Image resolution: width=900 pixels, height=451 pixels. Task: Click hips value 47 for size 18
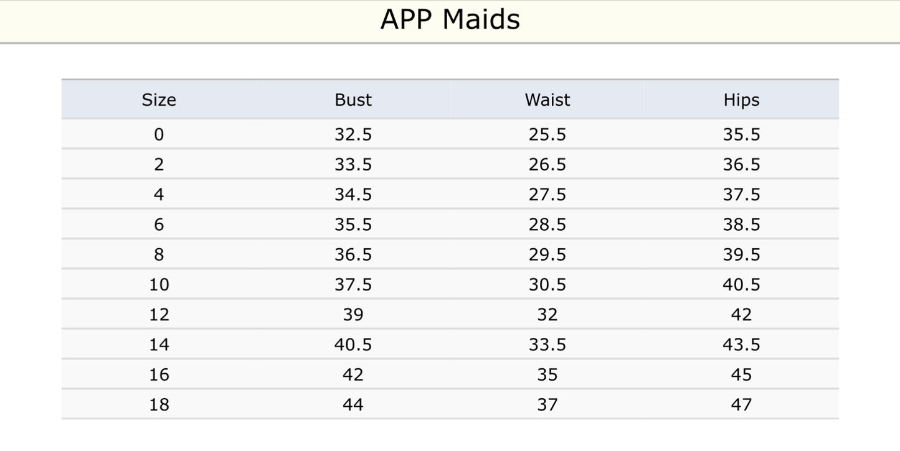point(741,405)
